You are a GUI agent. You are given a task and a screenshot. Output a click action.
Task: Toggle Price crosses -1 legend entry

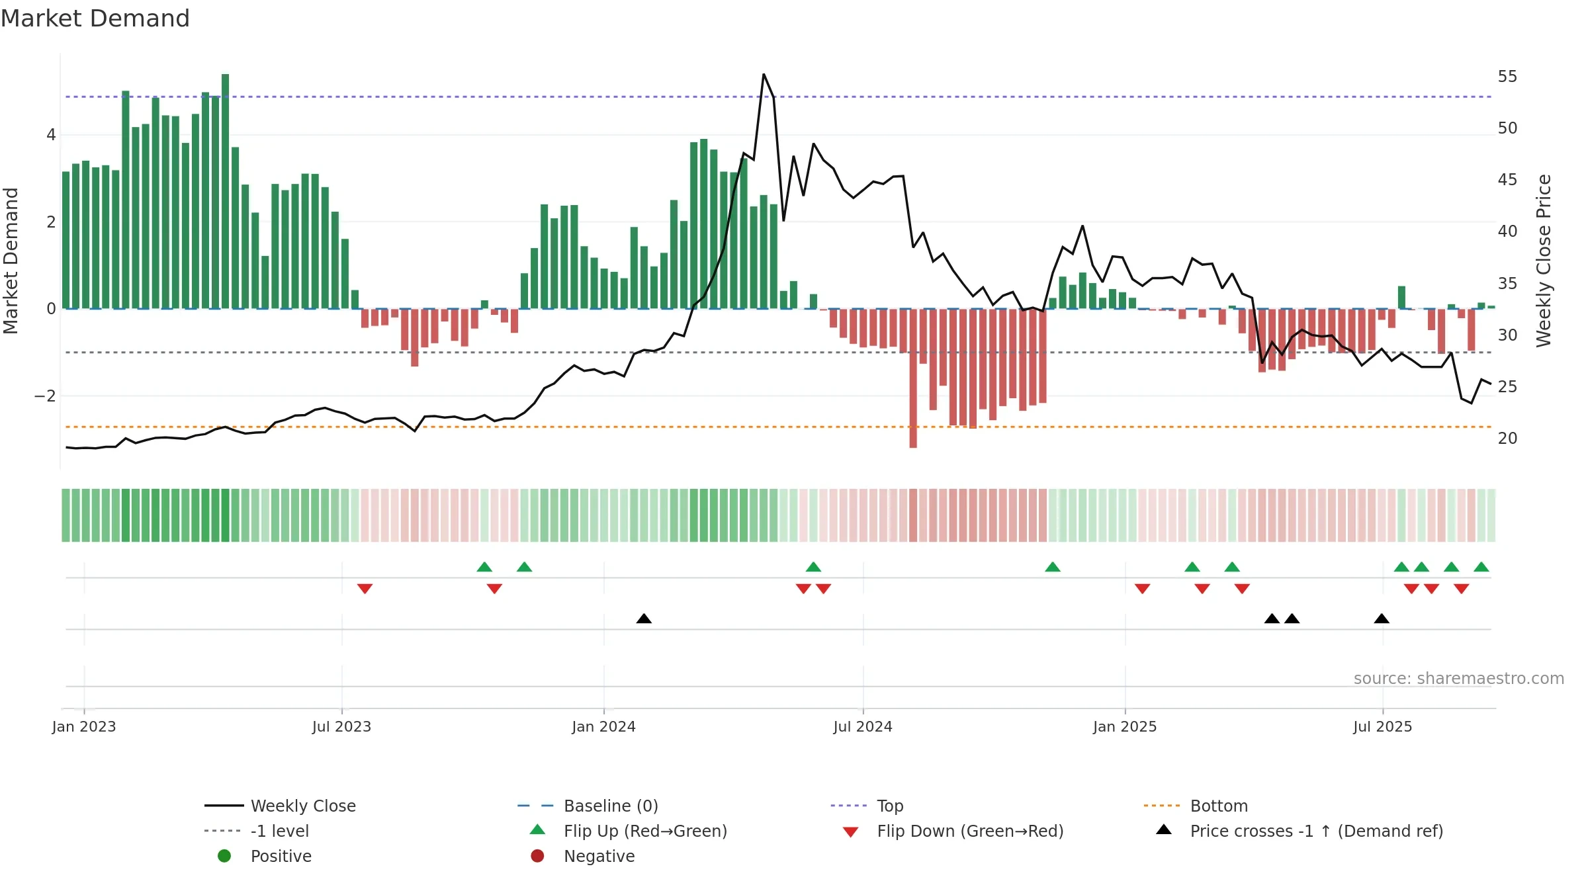point(1299,831)
